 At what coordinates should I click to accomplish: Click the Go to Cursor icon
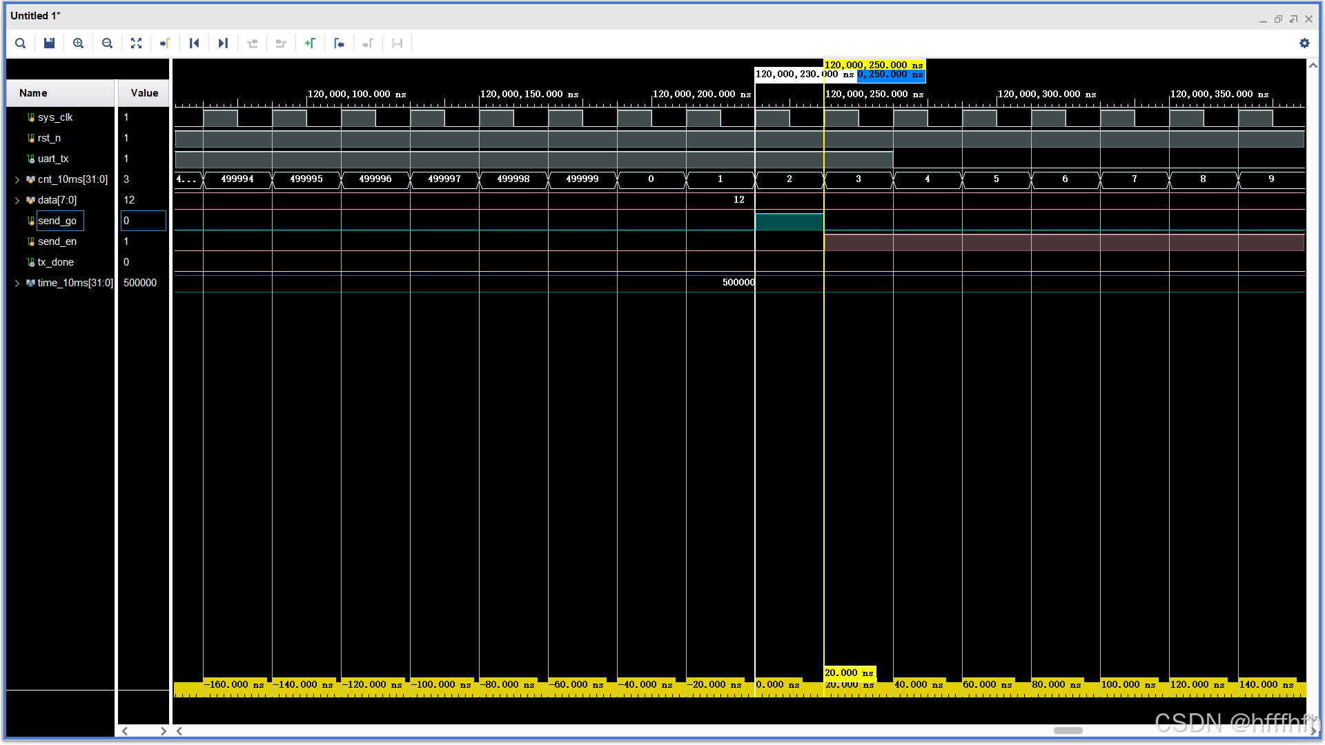point(165,43)
